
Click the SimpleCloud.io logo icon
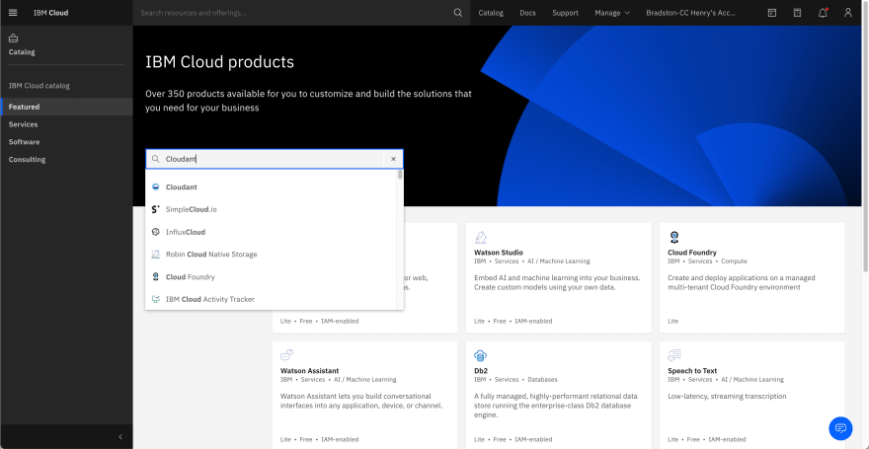156,209
